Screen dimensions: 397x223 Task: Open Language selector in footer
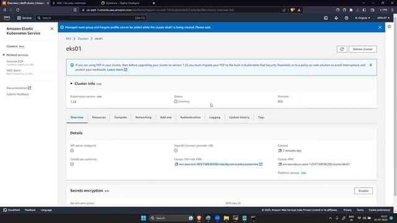(46, 210)
